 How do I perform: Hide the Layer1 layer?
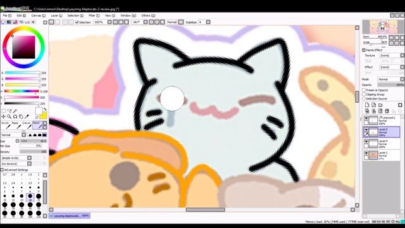tap(366, 153)
